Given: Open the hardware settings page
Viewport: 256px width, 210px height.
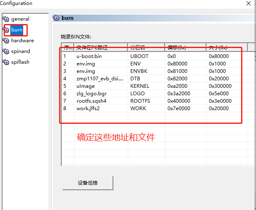Looking at the screenshot, I should 22,41.
